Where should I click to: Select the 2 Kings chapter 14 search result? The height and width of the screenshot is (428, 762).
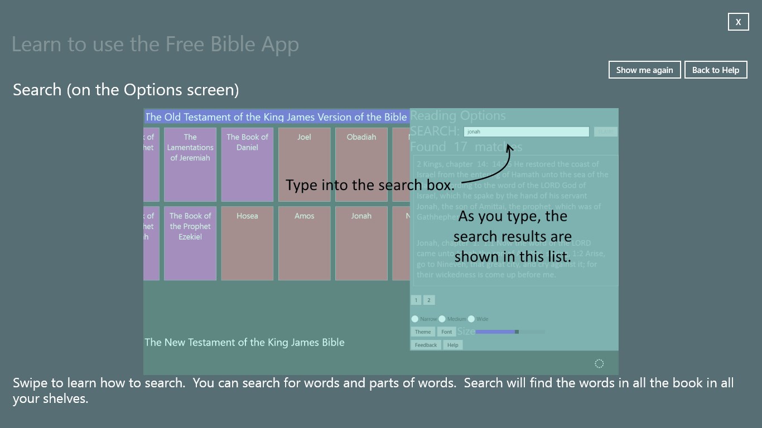click(x=513, y=190)
